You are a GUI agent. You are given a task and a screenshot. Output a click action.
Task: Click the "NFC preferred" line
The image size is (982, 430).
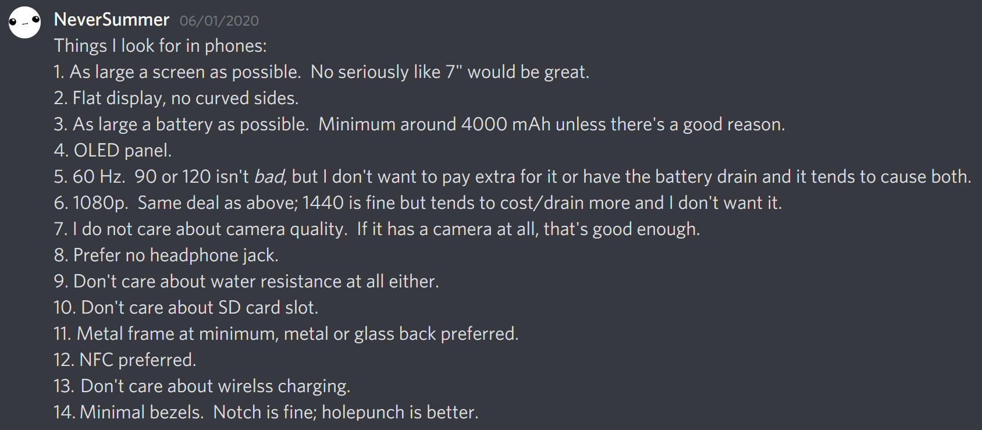pyautogui.click(x=125, y=360)
